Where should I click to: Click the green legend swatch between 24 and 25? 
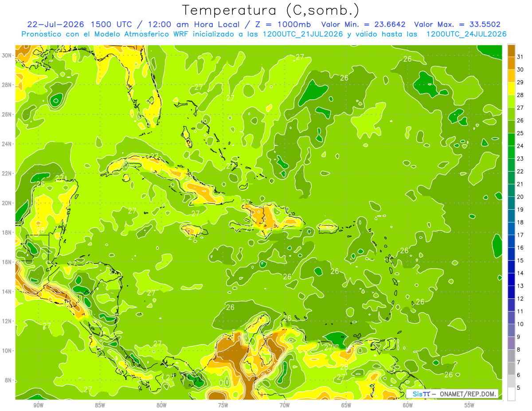pyautogui.click(x=511, y=140)
